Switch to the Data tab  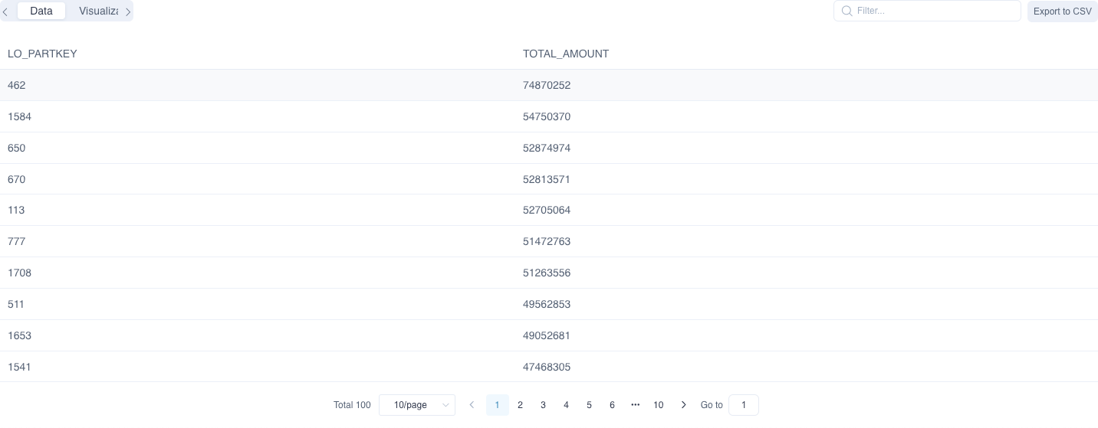click(x=41, y=11)
